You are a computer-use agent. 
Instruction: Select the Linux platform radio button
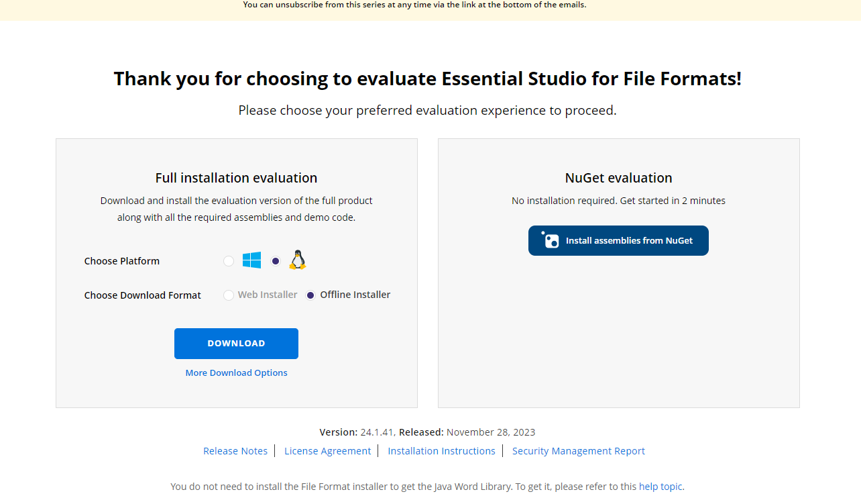click(276, 260)
